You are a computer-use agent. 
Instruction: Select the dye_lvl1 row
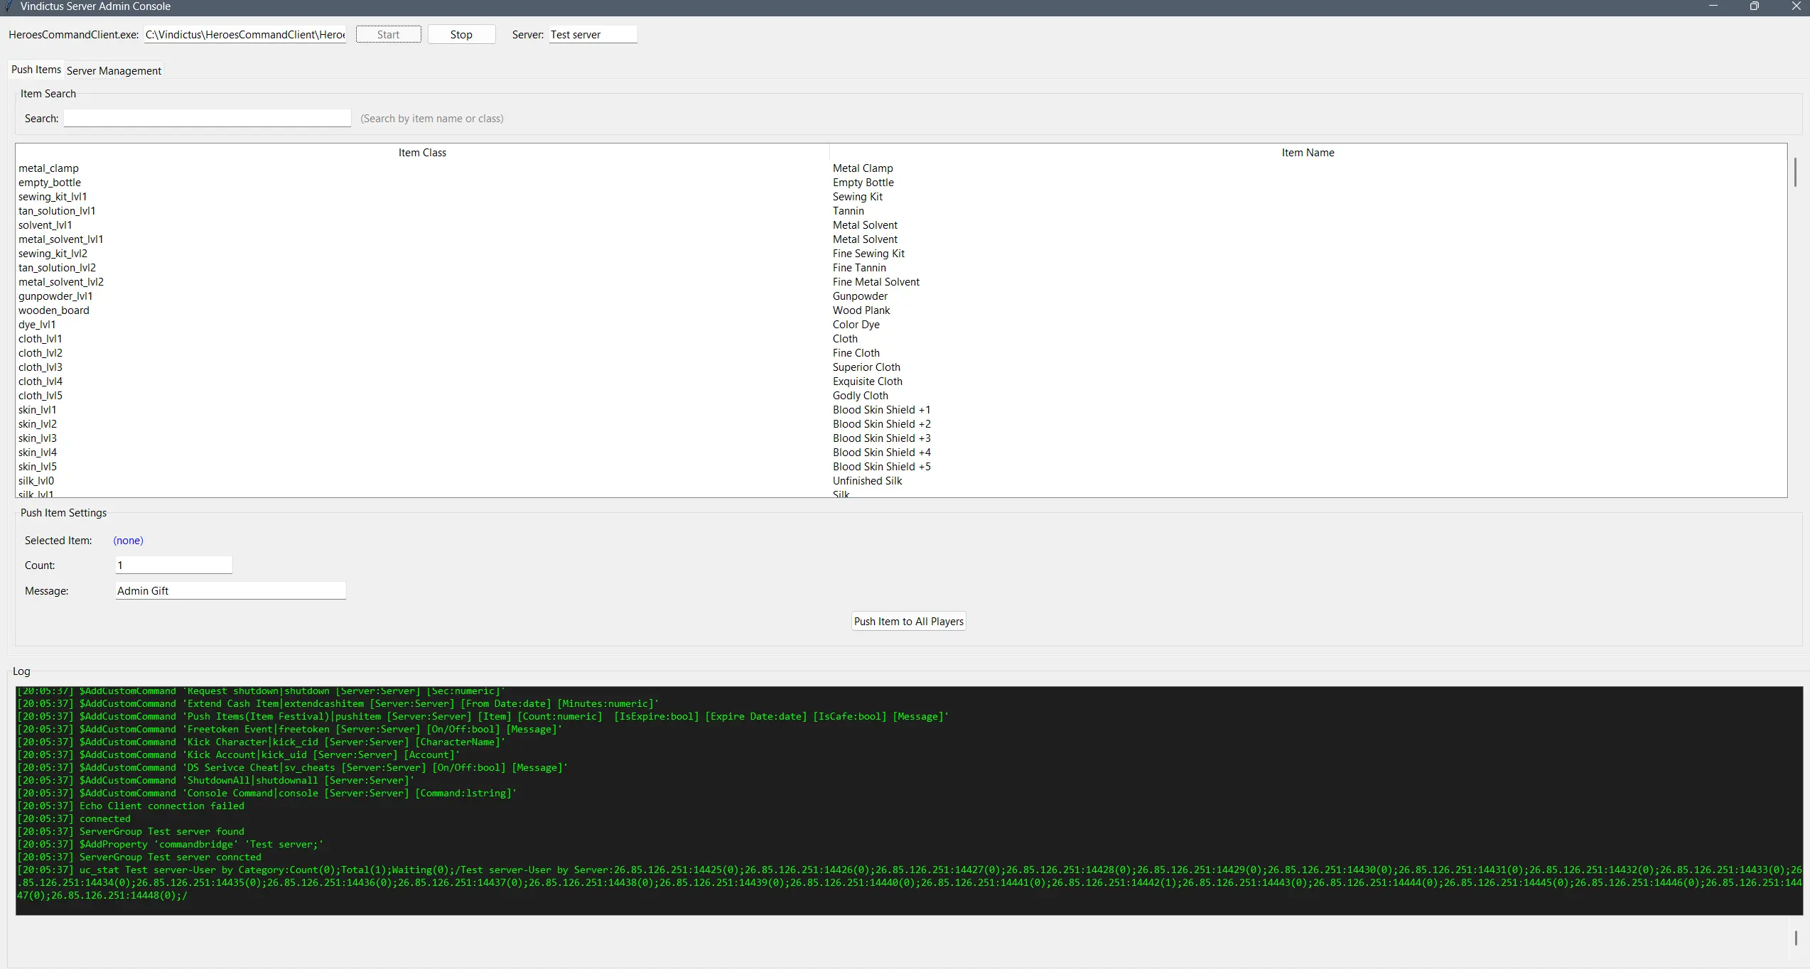pyautogui.click(x=901, y=325)
